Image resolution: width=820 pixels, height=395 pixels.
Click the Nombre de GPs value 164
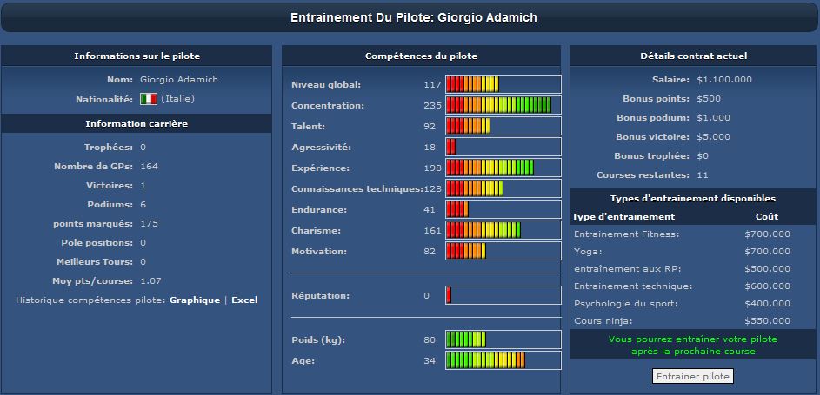149,167
